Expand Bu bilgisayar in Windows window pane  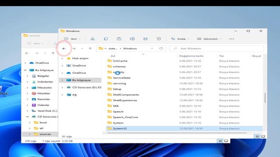(62, 80)
